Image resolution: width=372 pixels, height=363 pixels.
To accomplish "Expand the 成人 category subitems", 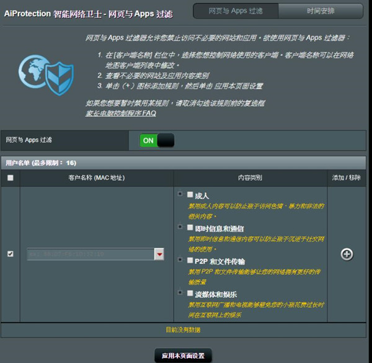I will pos(180,195).
